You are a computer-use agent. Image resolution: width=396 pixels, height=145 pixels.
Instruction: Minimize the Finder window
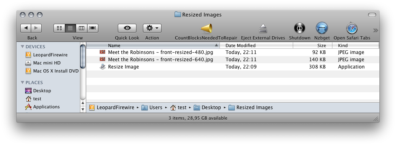point(31,15)
